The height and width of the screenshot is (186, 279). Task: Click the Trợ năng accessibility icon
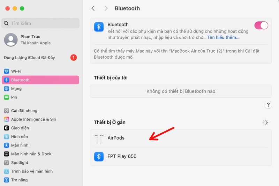[6, 180]
